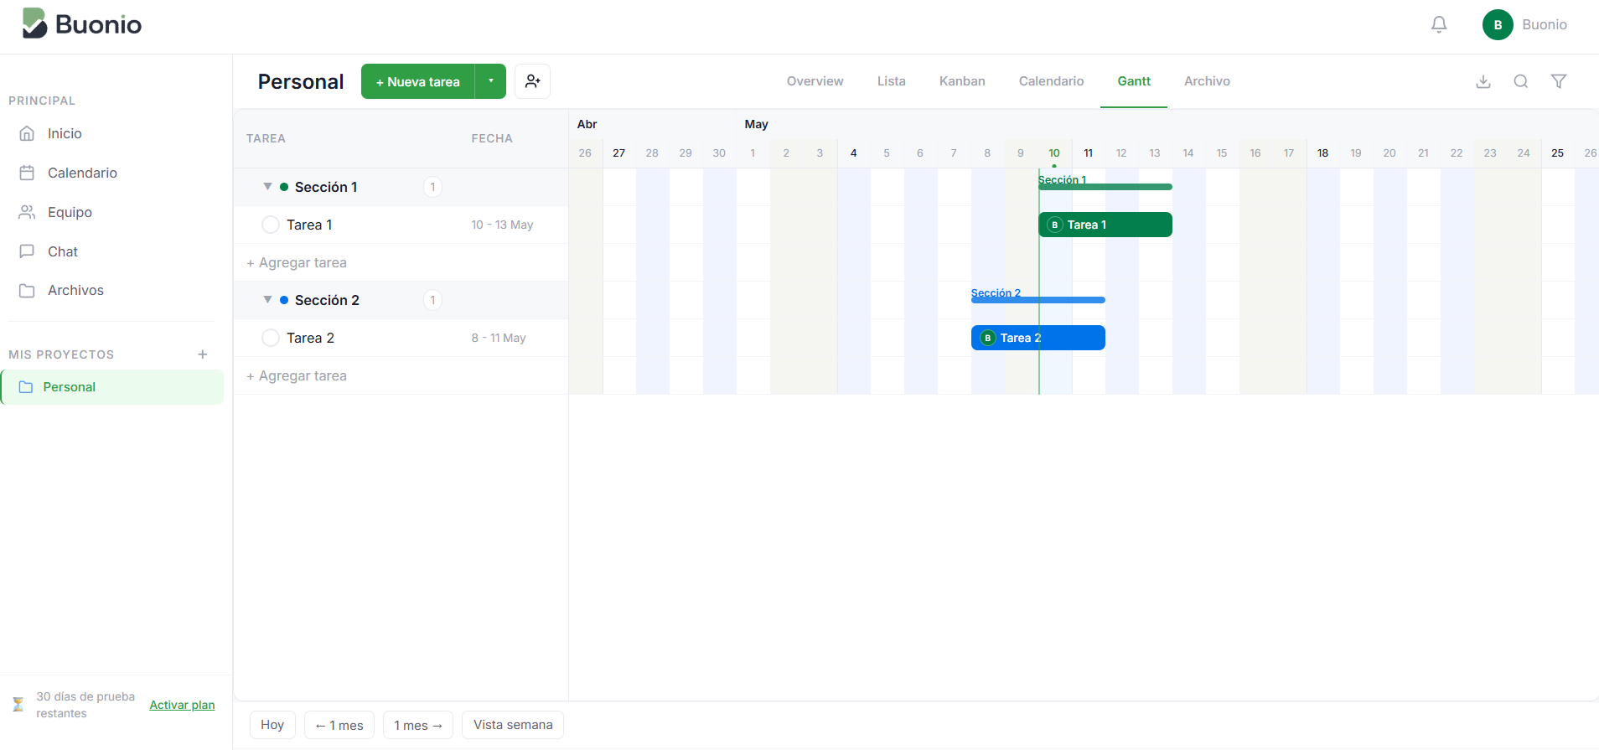Image resolution: width=1599 pixels, height=750 pixels.
Task: Click the Vista semana button
Action: coord(513,725)
